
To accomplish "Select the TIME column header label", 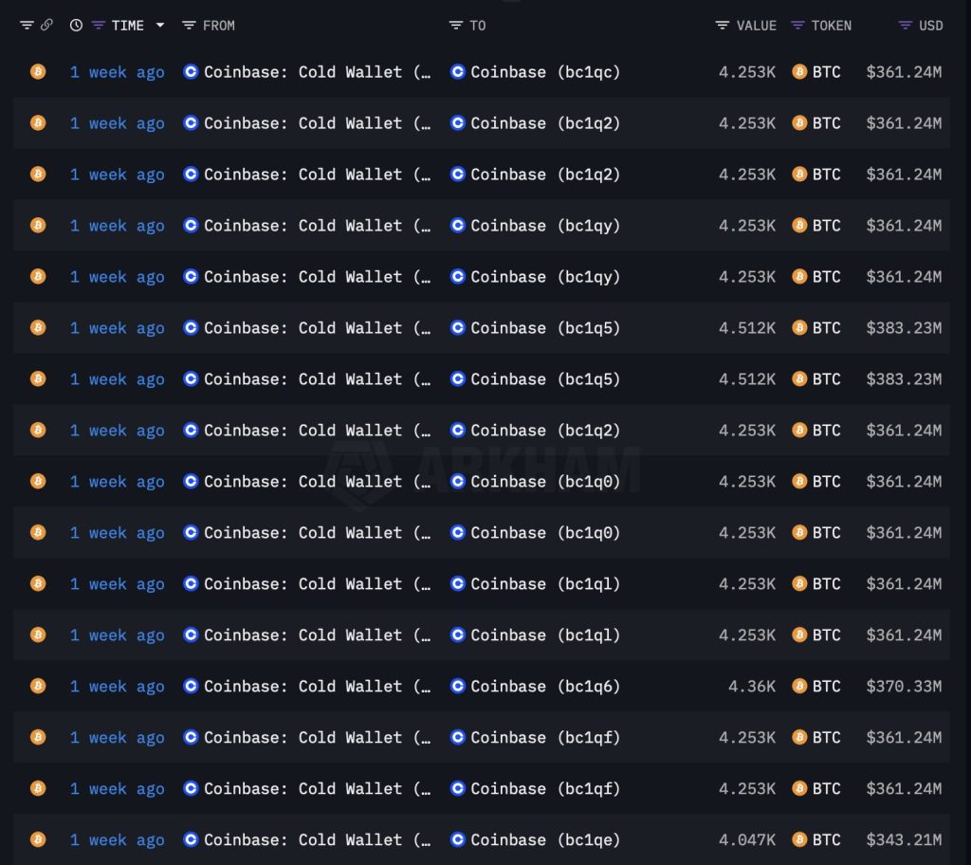I will [x=127, y=26].
